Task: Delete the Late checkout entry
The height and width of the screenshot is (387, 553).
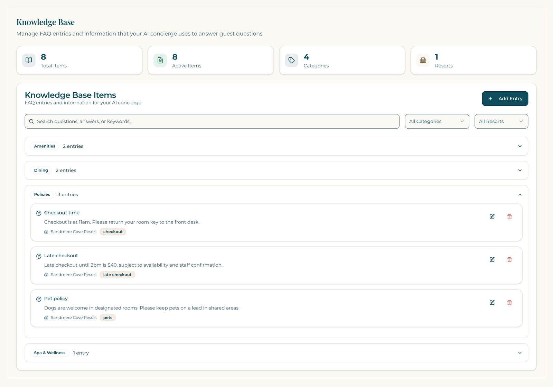Action: point(509,259)
